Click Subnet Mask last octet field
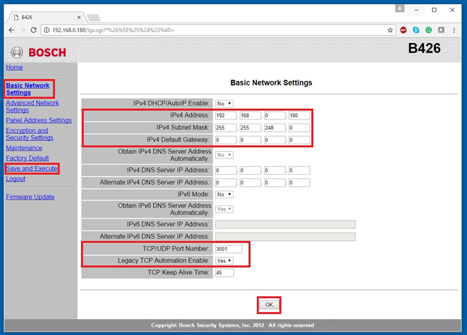The width and height of the screenshot is (467, 335). [299, 128]
